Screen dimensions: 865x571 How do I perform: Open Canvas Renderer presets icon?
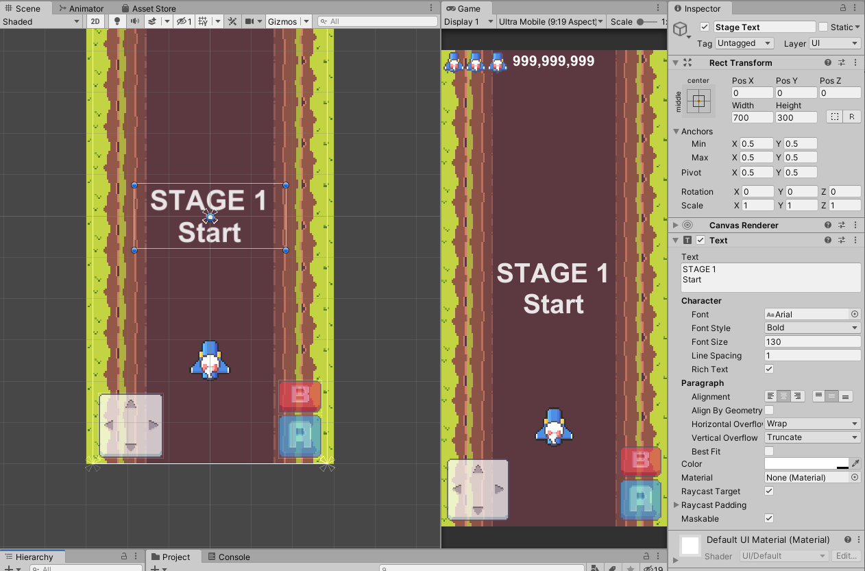pos(842,225)
